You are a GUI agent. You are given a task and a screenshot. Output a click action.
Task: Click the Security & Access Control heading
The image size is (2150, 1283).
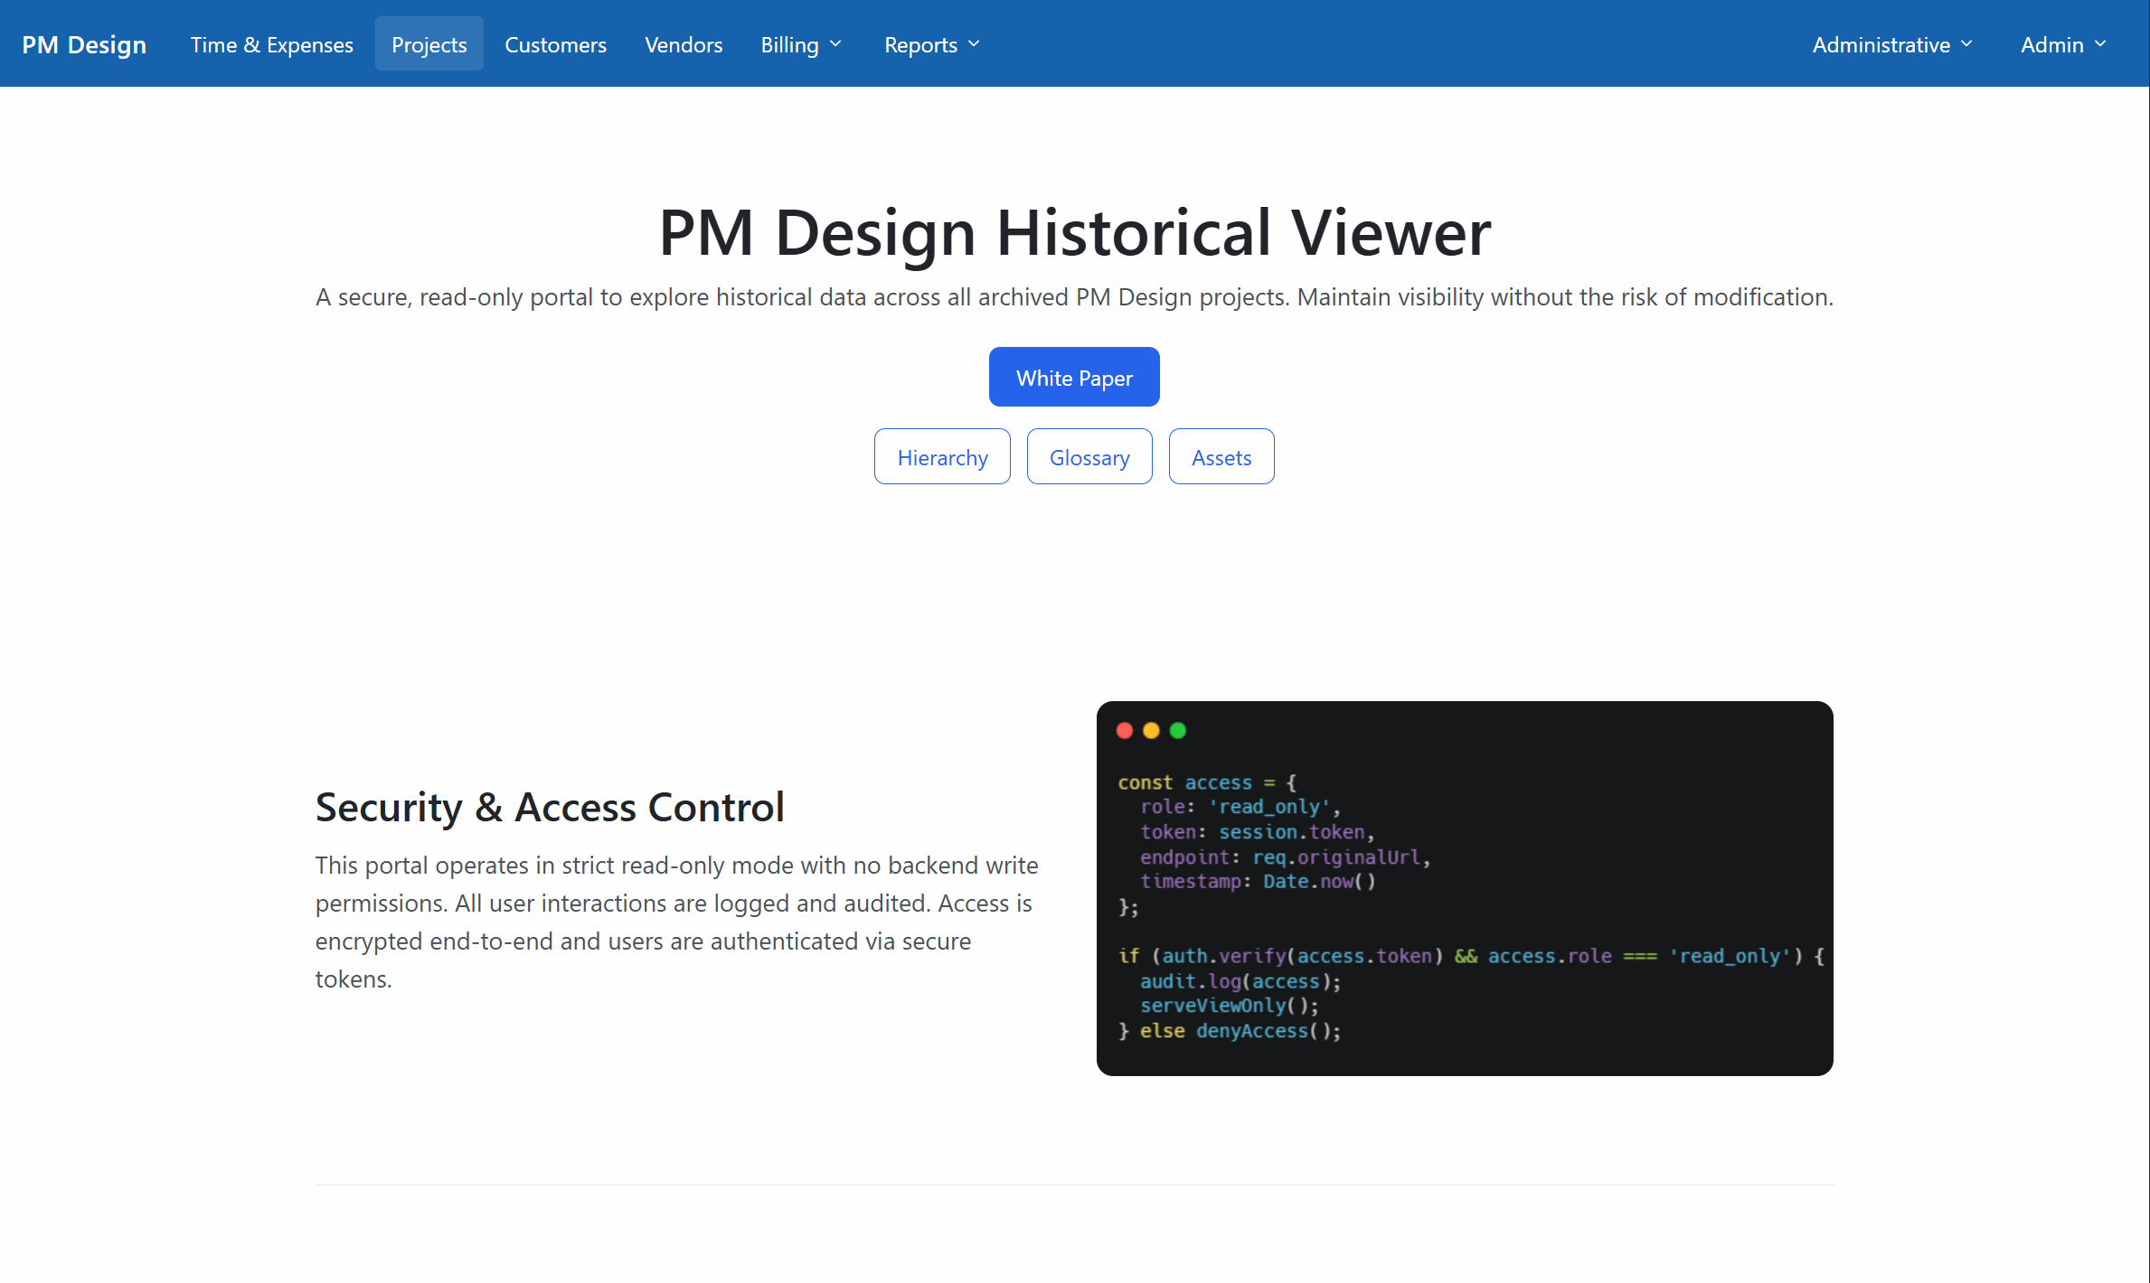550,807
